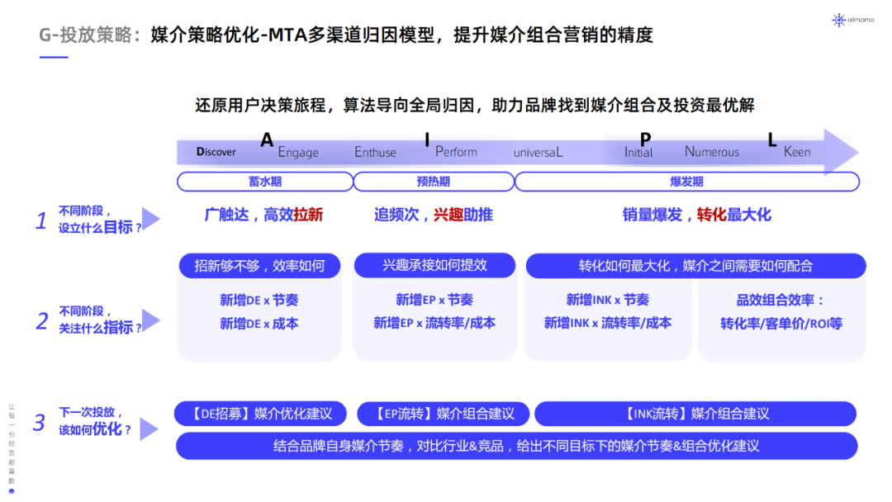This screenshot has height=502, width=892.
Task: Click the universaL stage label
Action: tap(539, 153)
